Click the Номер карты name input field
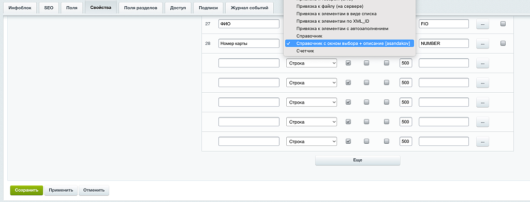Viewport: 530px width, 202px height. 249,43
